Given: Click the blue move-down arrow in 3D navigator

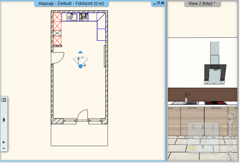Looking at the screenshot, I should click(213, 127).
